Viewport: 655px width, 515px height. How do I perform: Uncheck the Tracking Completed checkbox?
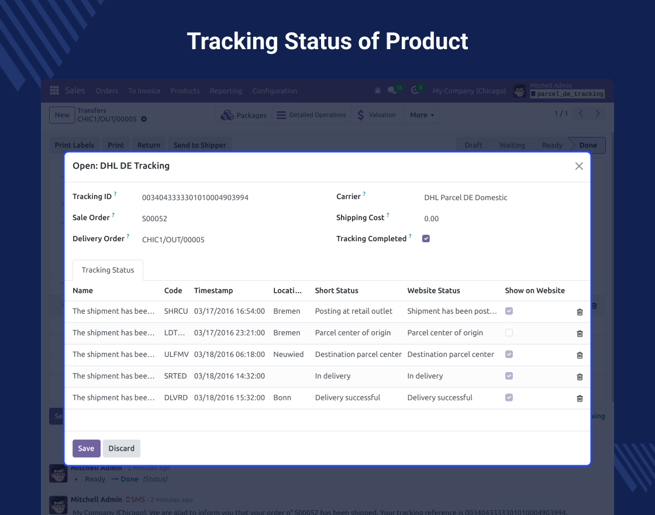[x=426, y=238]
